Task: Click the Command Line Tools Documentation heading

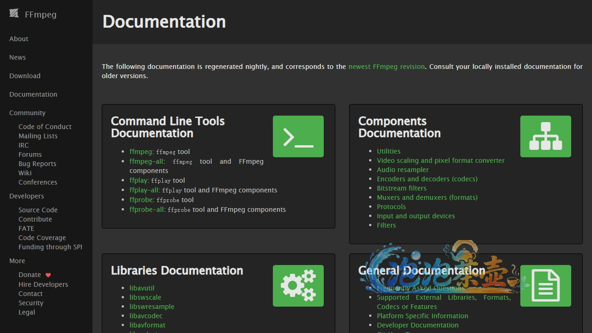Action: pyautogui.click(x=168, y=127)
